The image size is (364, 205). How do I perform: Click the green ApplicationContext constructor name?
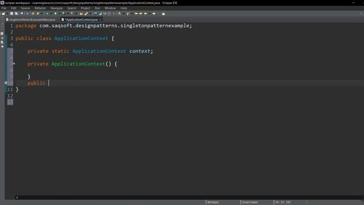pos(78,64)
